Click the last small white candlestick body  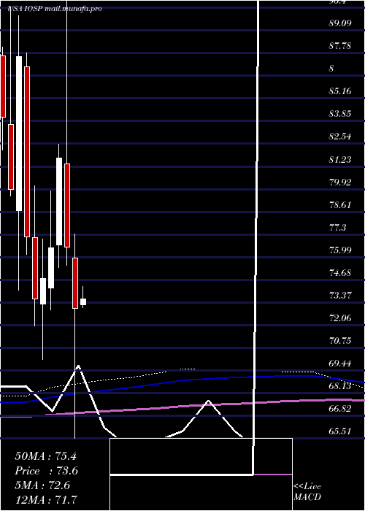(x=83, y=301)
